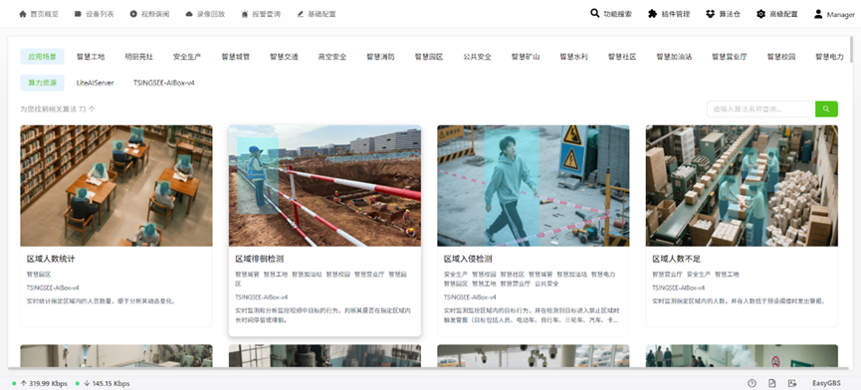Open 插件管理 plugin management
This screenshot has width=861, height=390.
[x=669, y=14]
